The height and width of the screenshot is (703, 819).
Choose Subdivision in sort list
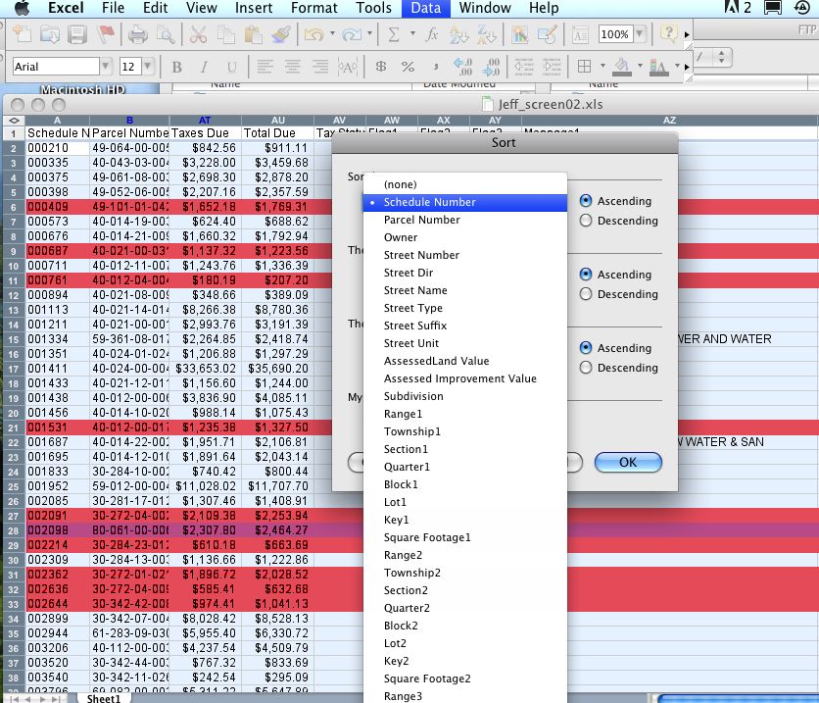point(465,396)
